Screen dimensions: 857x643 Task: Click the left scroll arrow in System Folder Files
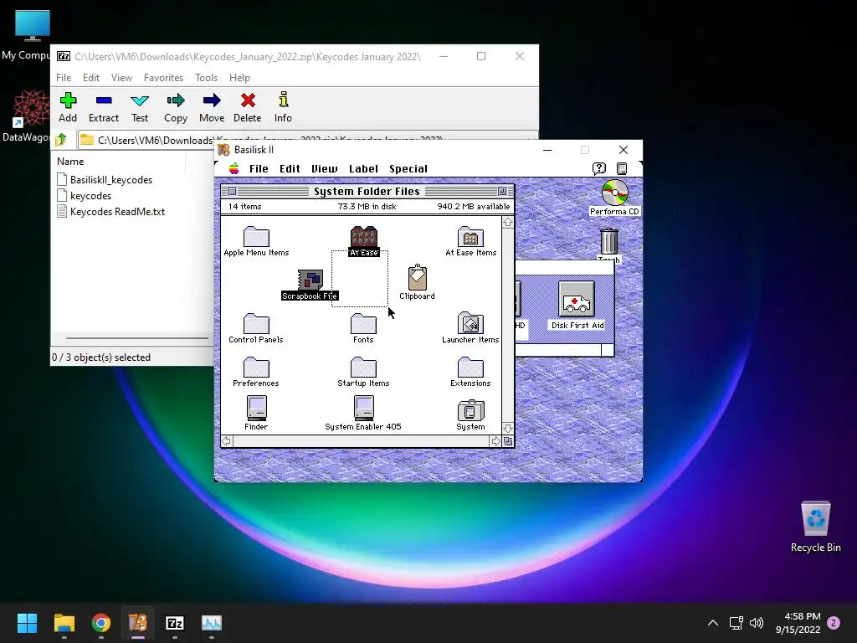click(227, 440)
